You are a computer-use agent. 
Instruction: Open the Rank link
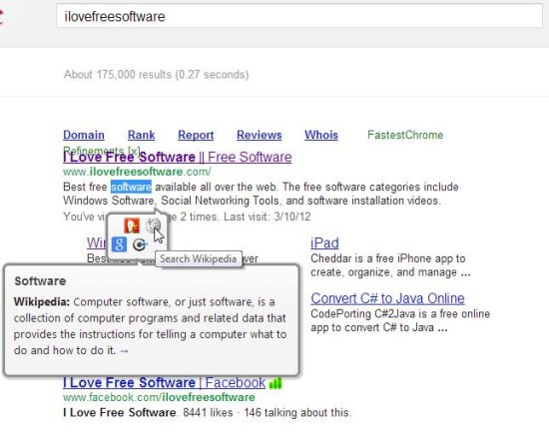[x=141, y=135]
